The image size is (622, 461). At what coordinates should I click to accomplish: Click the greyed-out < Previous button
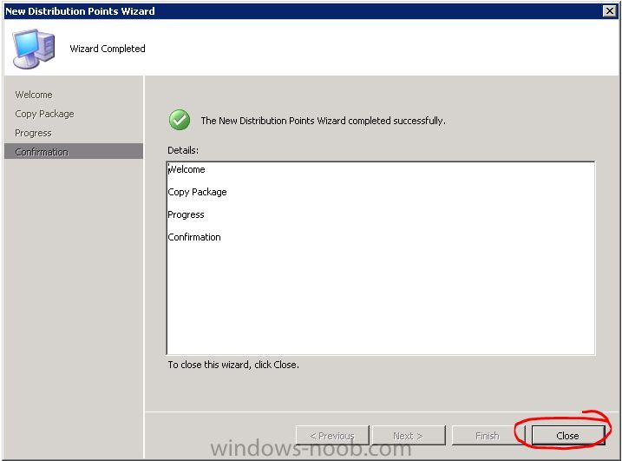pos(332,436)
